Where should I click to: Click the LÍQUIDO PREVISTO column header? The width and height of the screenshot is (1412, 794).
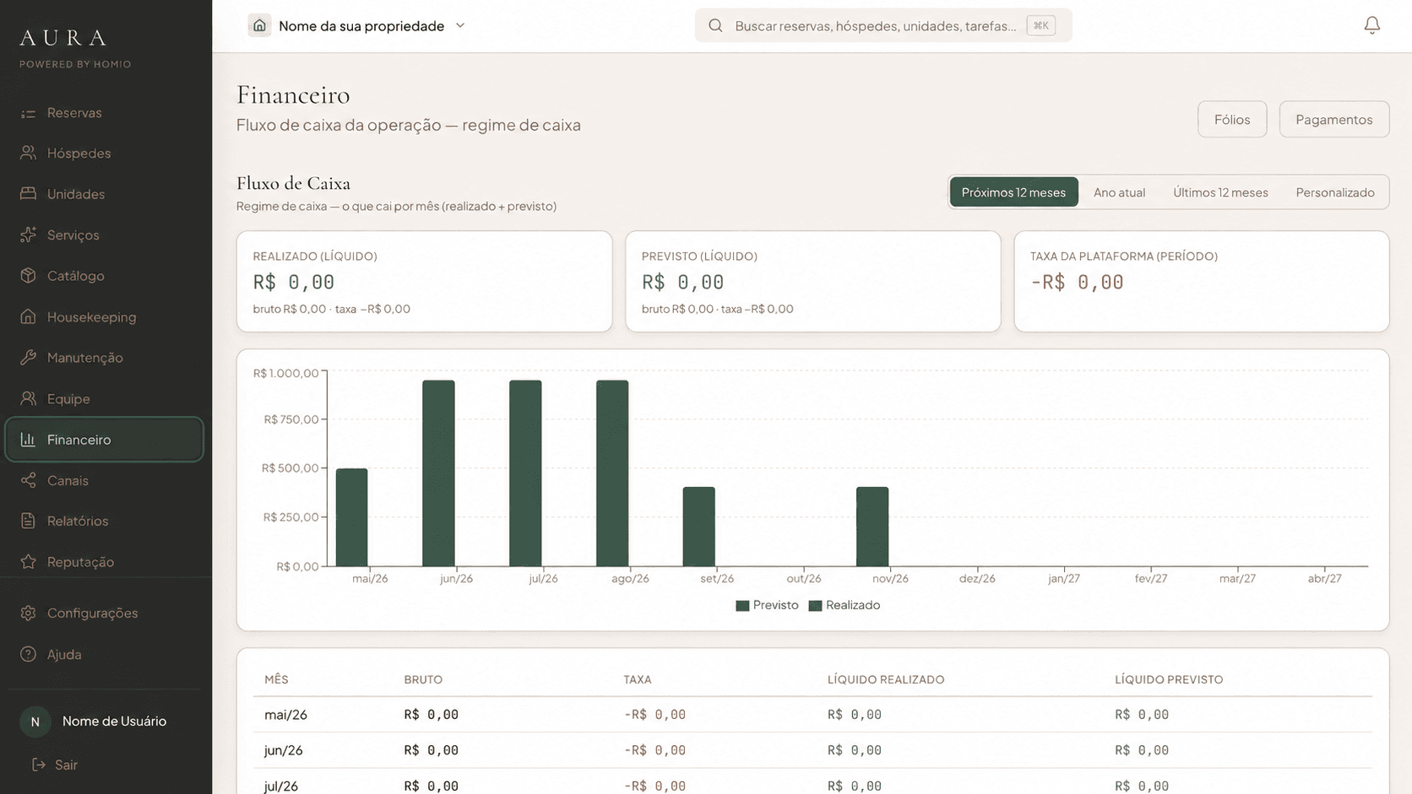(1169, 680)
